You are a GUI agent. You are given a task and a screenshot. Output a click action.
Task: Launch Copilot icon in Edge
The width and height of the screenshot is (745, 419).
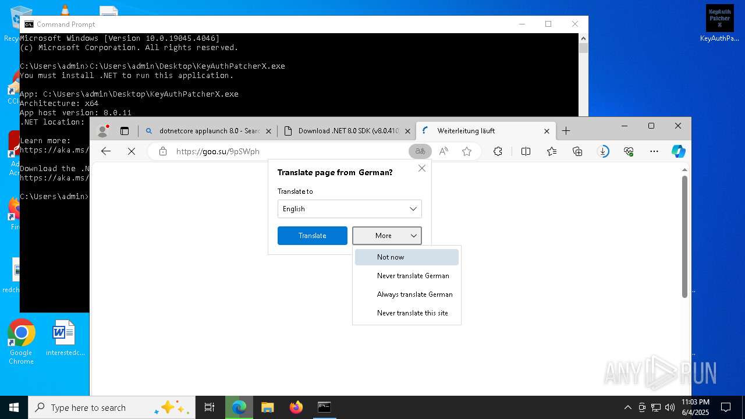[x=679, y=151]
